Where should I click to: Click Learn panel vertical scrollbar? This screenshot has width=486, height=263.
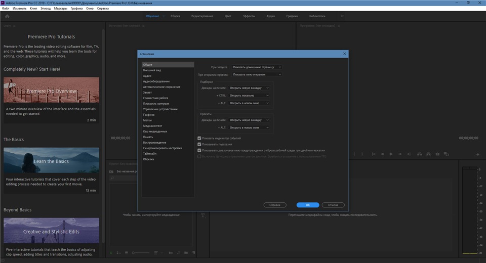point(103,136)
